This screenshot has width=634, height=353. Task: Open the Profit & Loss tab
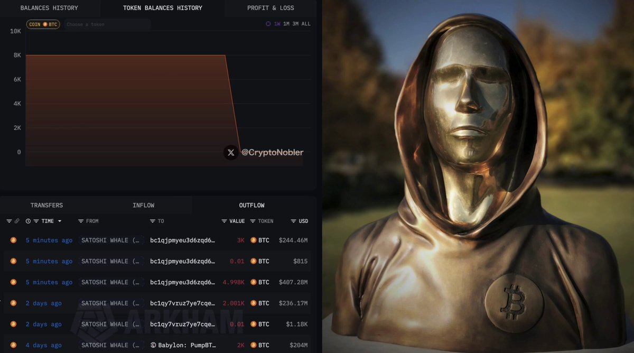pyautogui.click(x=271, y=8)
